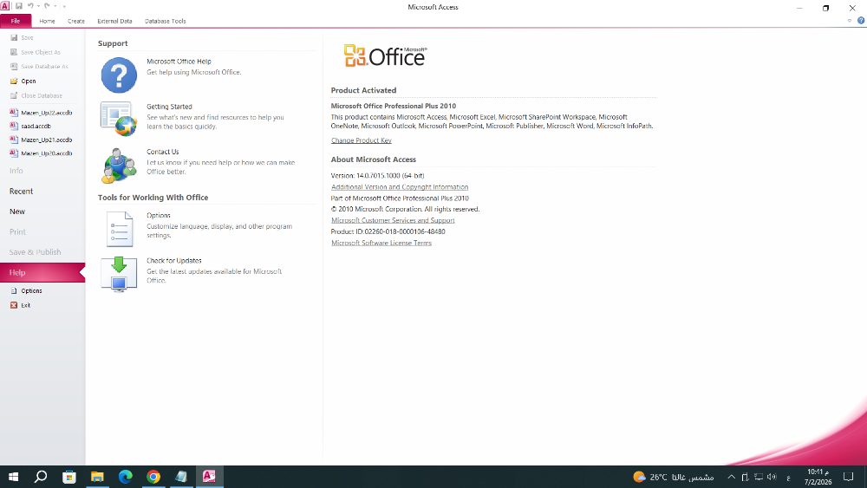Open Google Chrome from the taskbar

point(153,477)
